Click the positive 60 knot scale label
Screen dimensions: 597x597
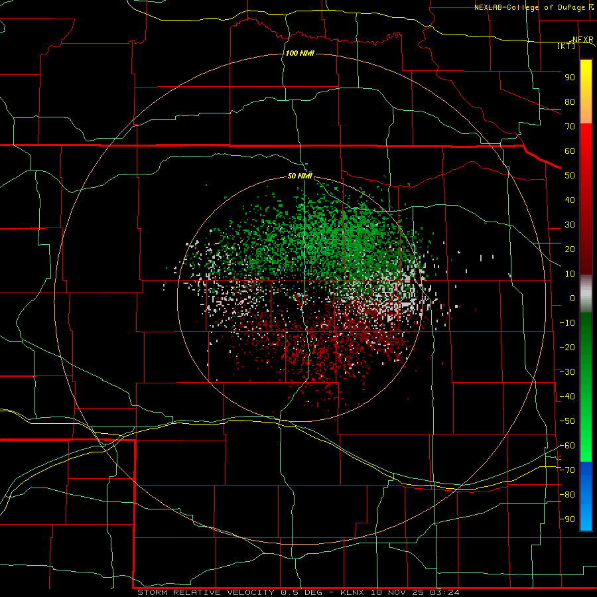pyautogui.click(x=570, y=151)
